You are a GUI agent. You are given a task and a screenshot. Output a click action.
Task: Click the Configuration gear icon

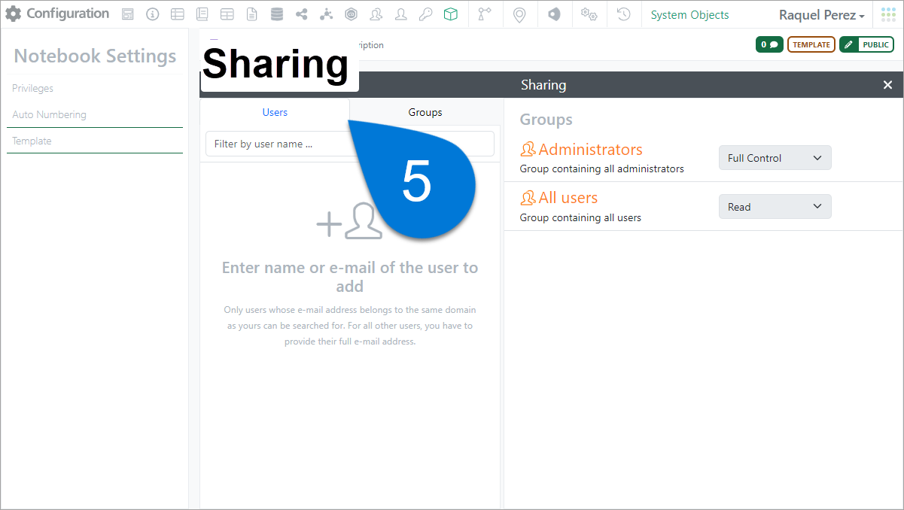14,14
